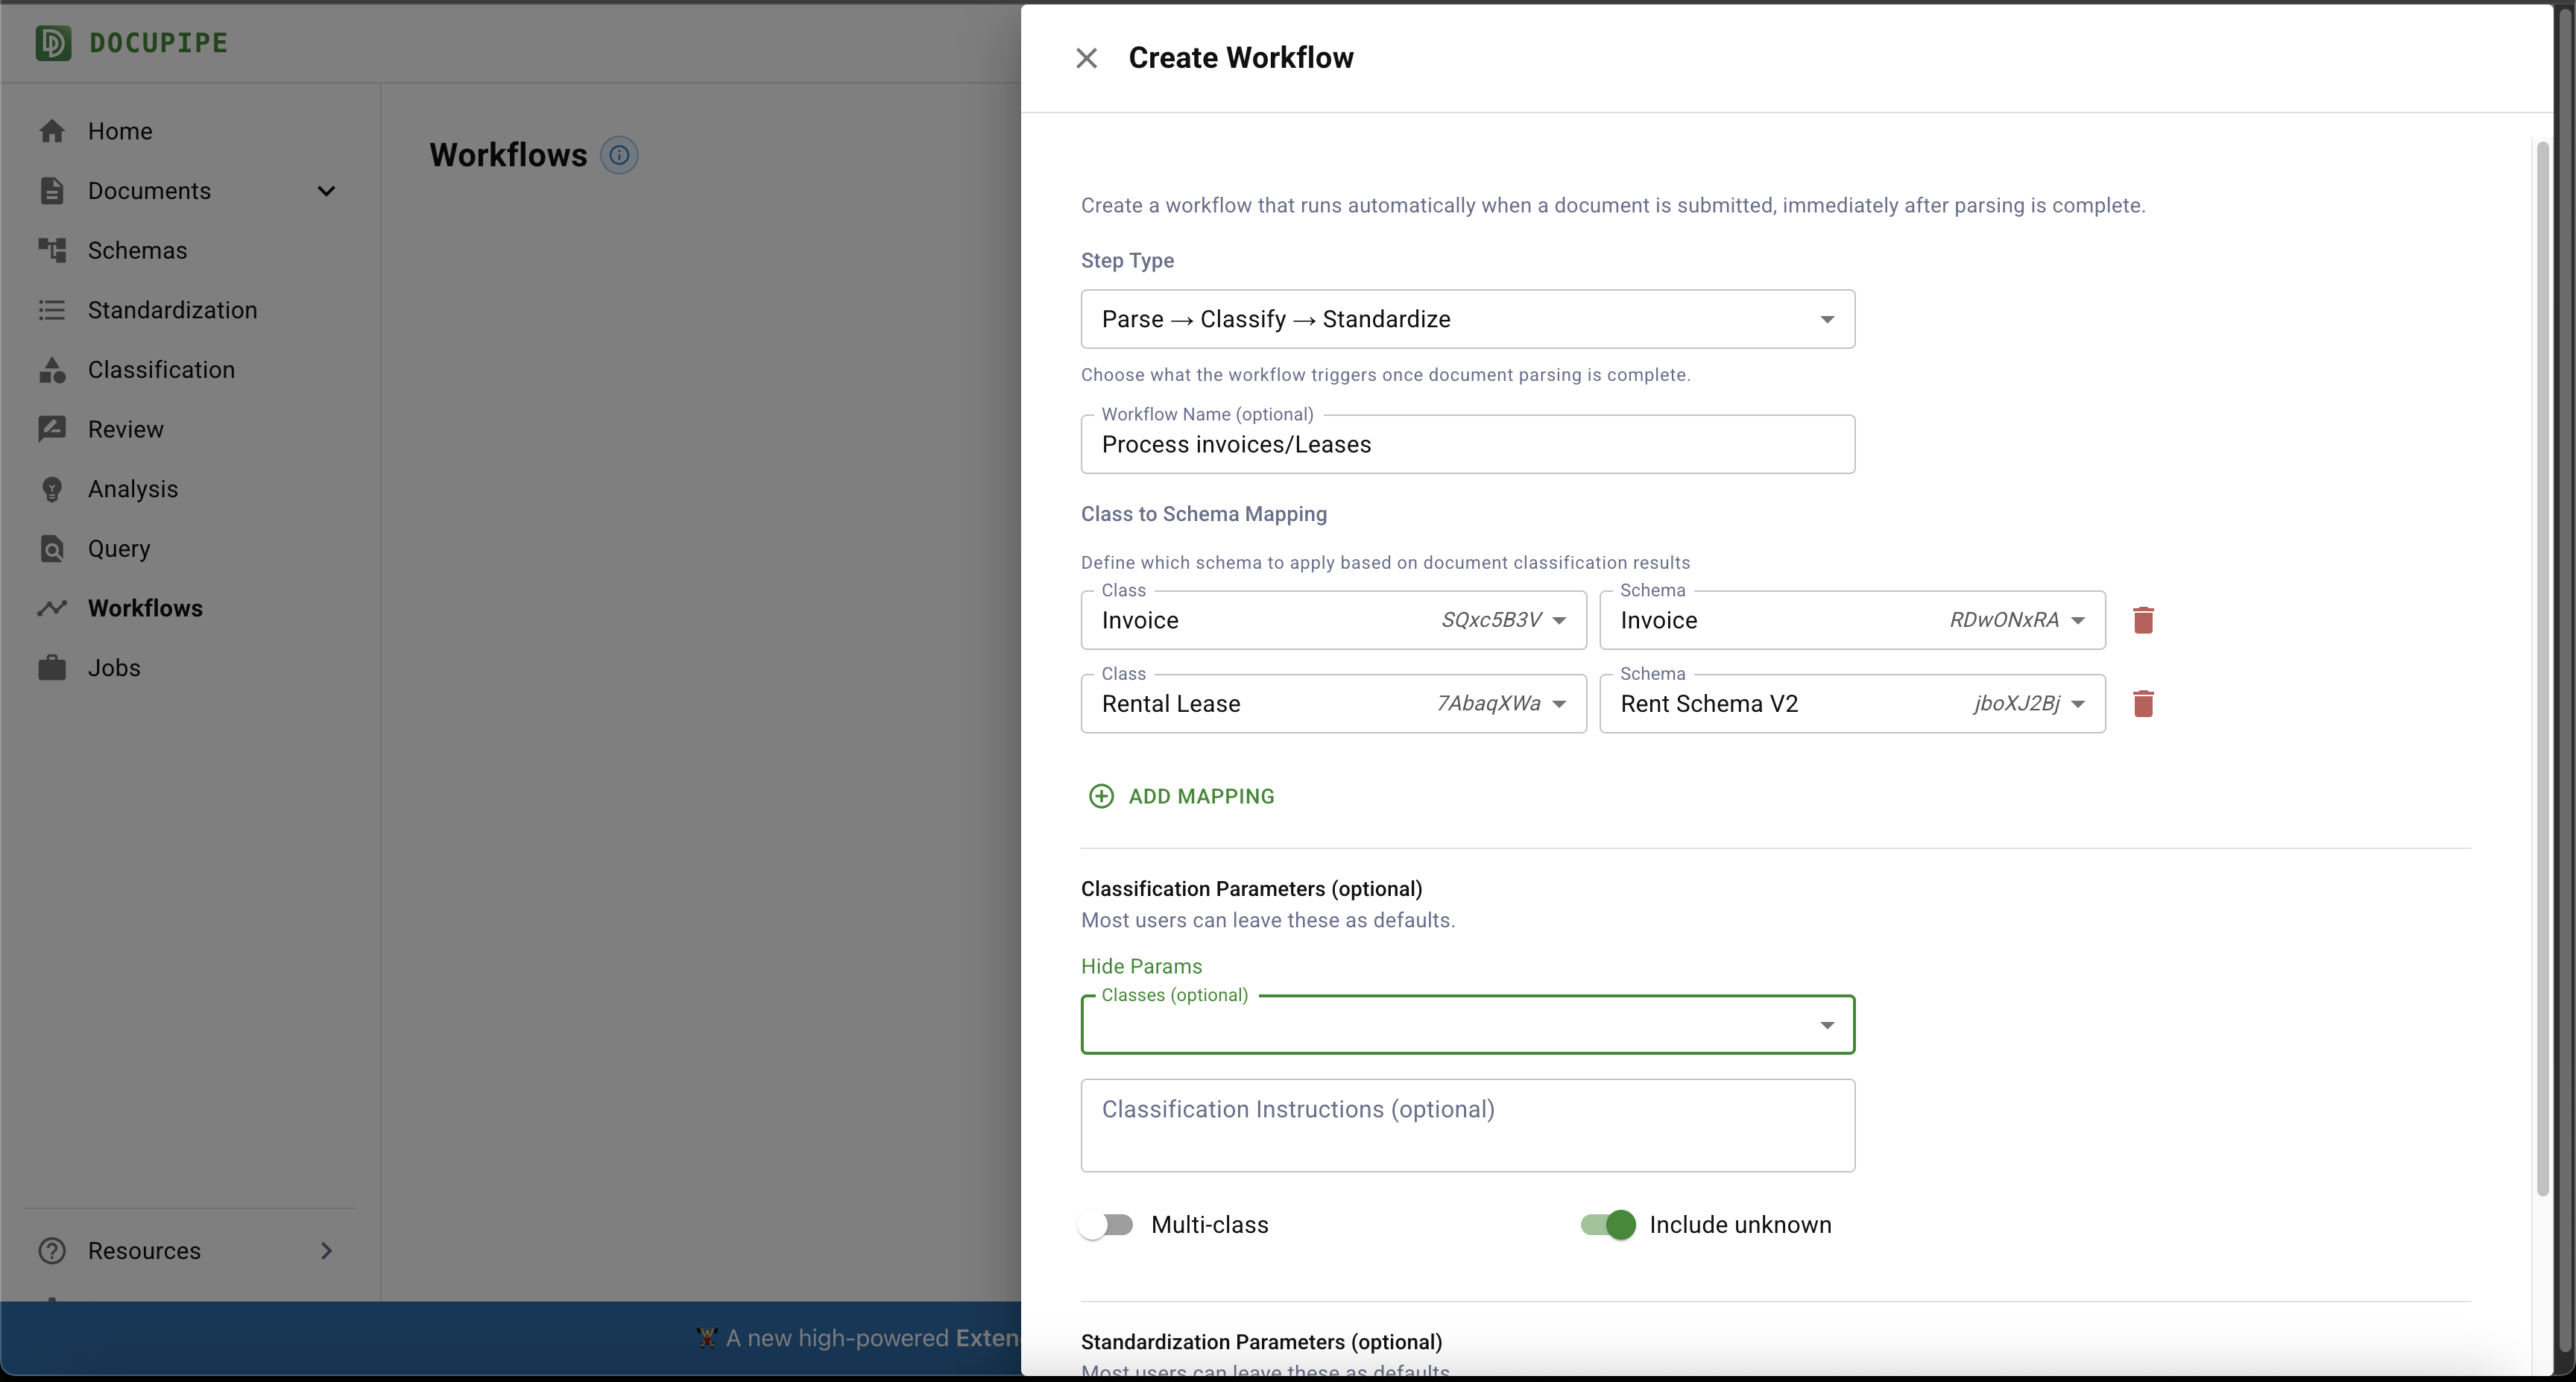Viewport: 2576px width, 1382px height.
Task: Open the Step Type dropdown
Action: [1467, 319]
